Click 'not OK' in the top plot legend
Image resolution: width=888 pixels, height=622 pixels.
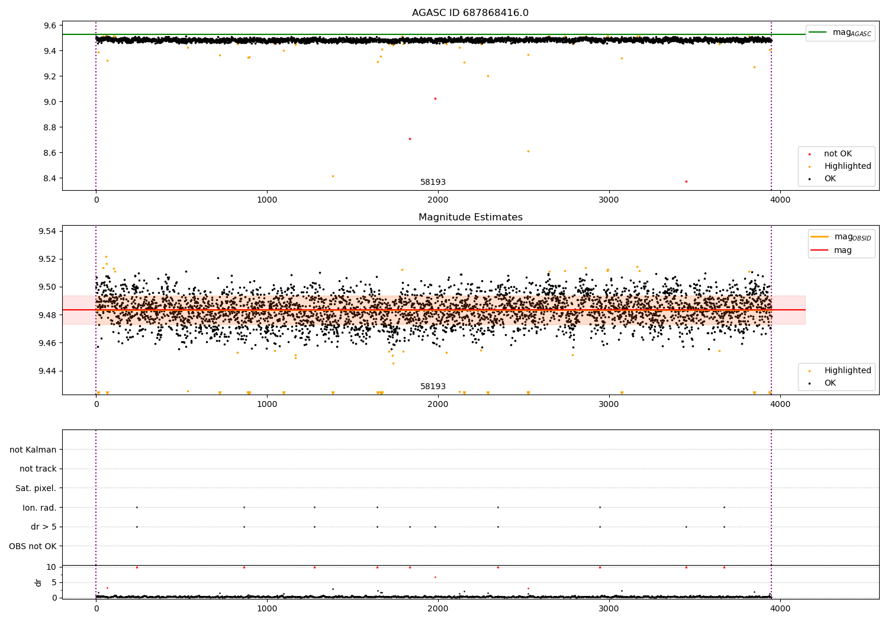[x=838, y=154]
